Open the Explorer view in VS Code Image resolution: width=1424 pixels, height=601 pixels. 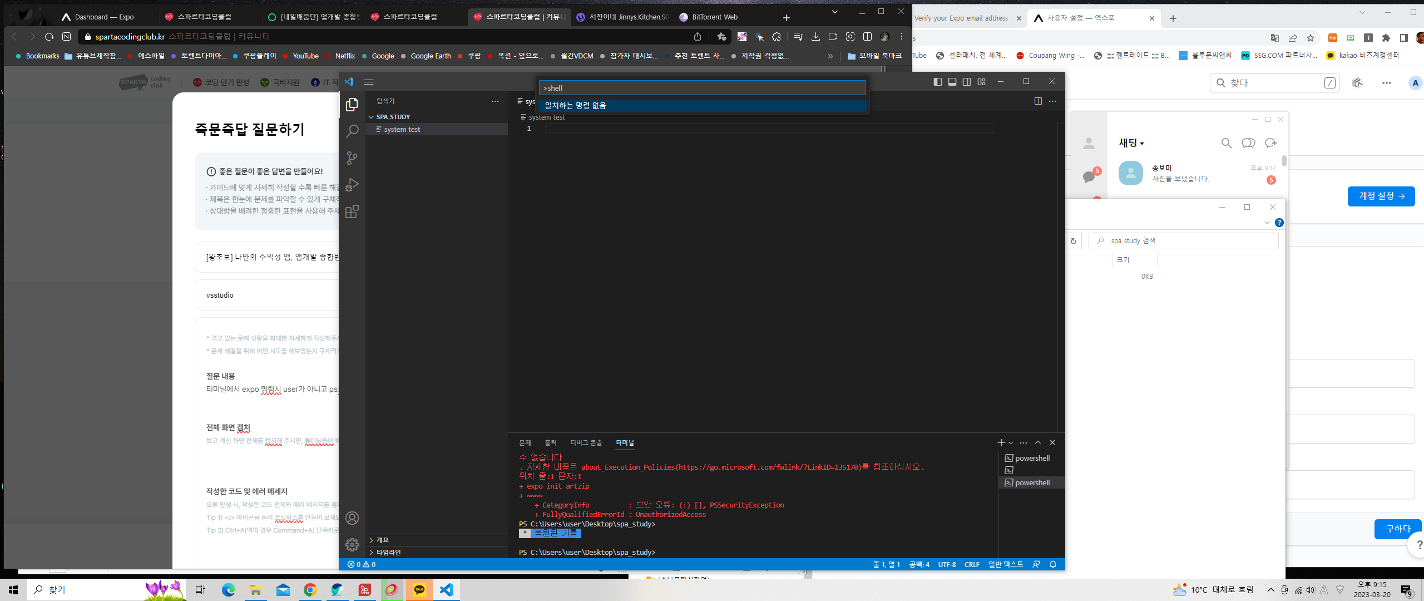[x=352, y=105]
